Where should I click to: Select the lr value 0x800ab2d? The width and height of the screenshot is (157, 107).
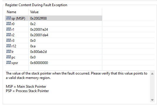(38, 52)
